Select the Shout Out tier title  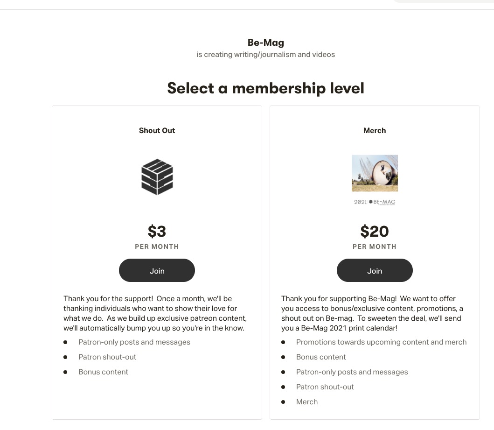click(157, 131)
